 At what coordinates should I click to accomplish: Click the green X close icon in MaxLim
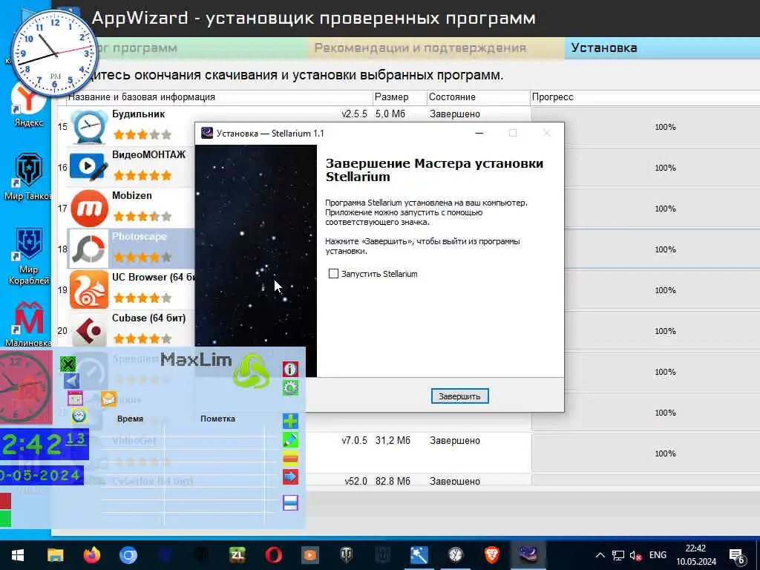[x=68, y=364]
